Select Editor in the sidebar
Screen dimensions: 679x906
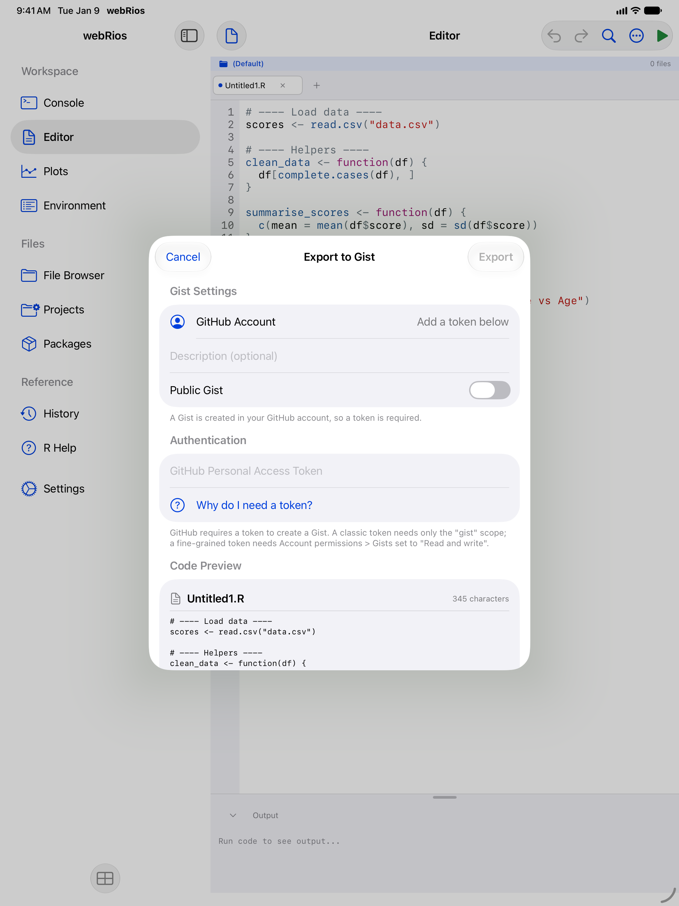pos(105,137)
